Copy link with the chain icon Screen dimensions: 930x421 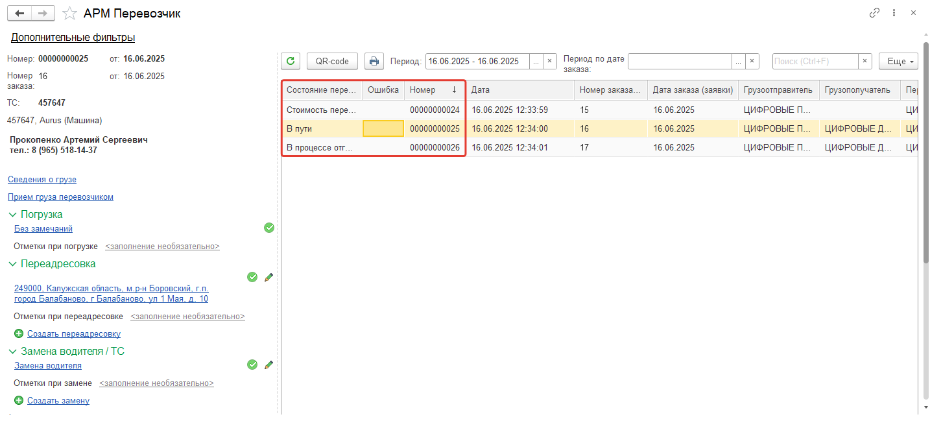(x=875, y=13)
